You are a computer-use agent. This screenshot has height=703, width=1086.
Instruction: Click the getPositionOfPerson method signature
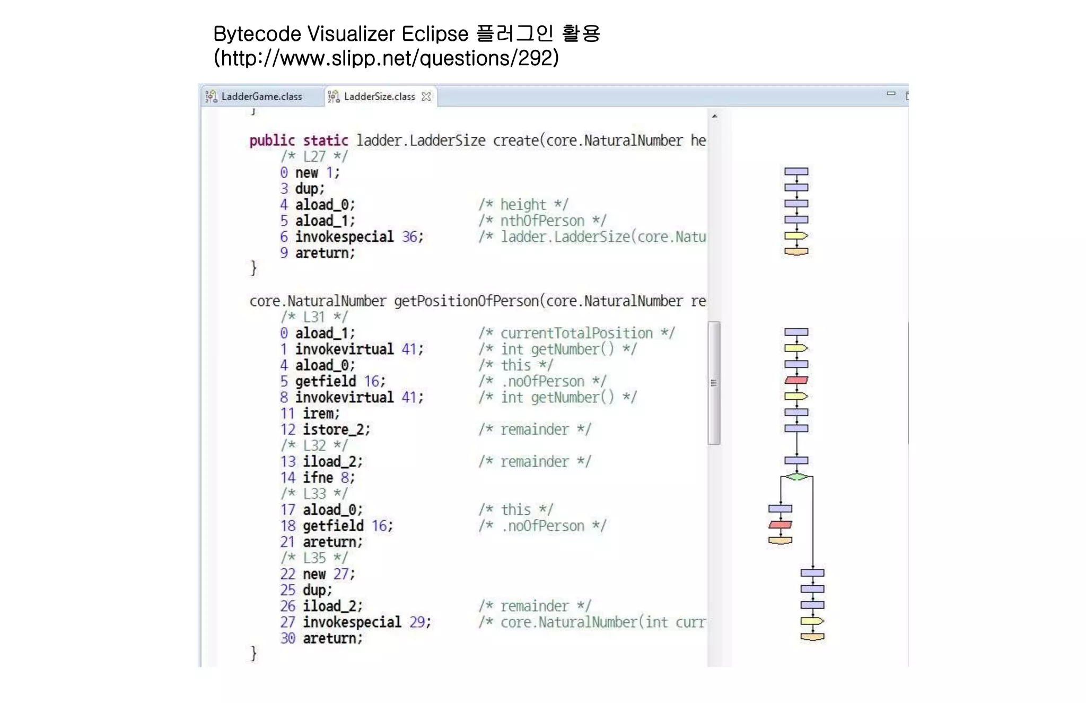click(x=477, y=301)
